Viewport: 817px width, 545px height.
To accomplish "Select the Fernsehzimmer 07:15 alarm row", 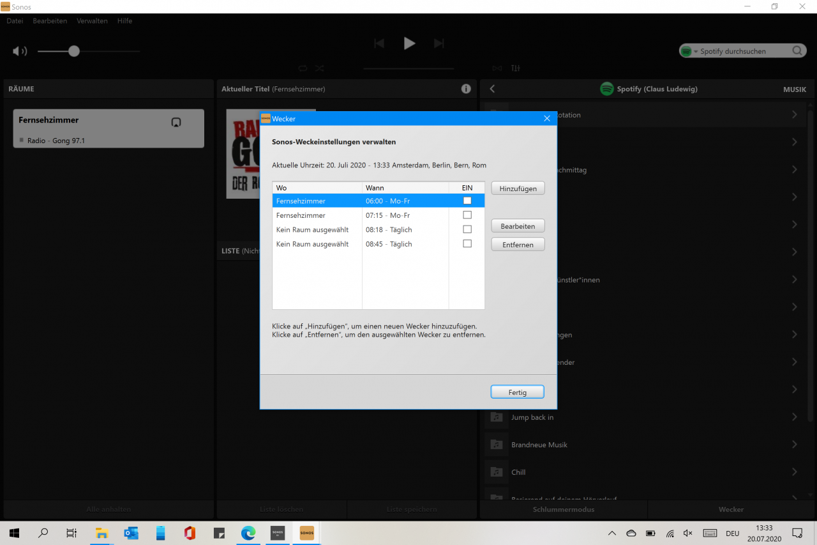I will pyautogui.click(x=379, y=215).
